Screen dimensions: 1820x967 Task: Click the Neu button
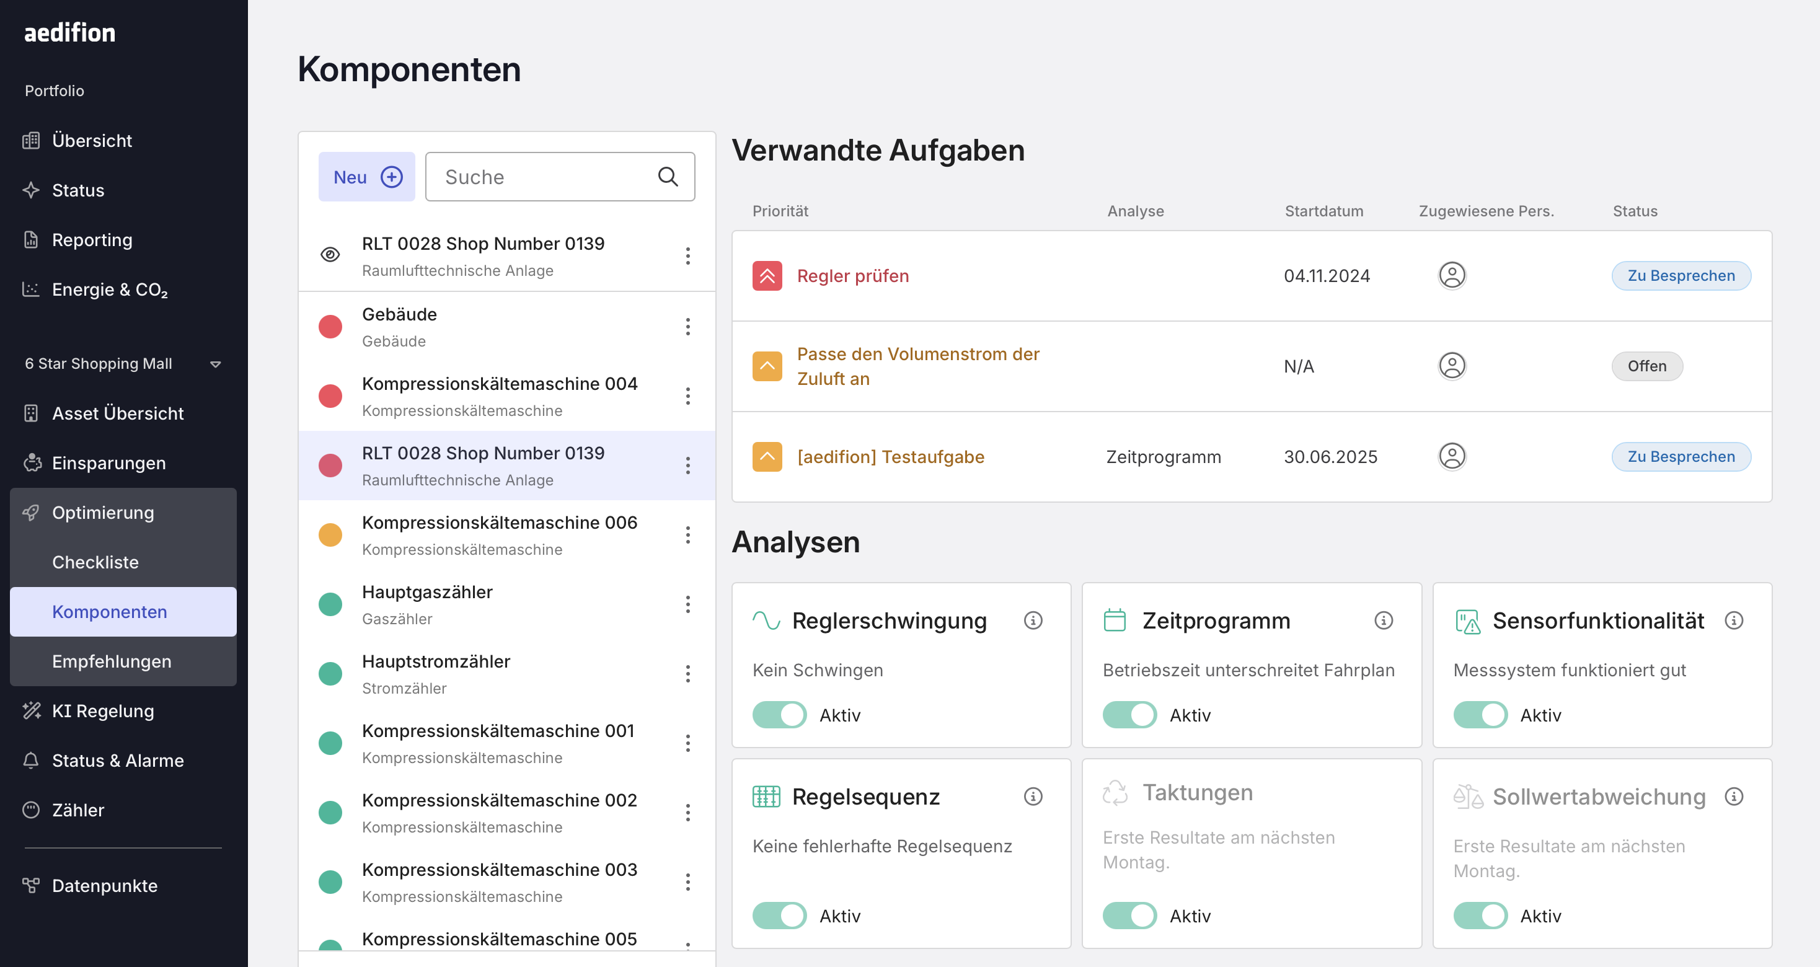click(367, 177)
